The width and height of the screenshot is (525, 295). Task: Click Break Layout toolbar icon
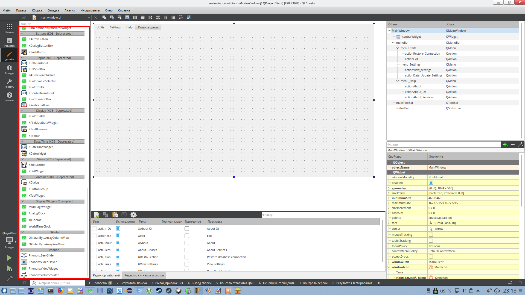(x=181, y=17)
